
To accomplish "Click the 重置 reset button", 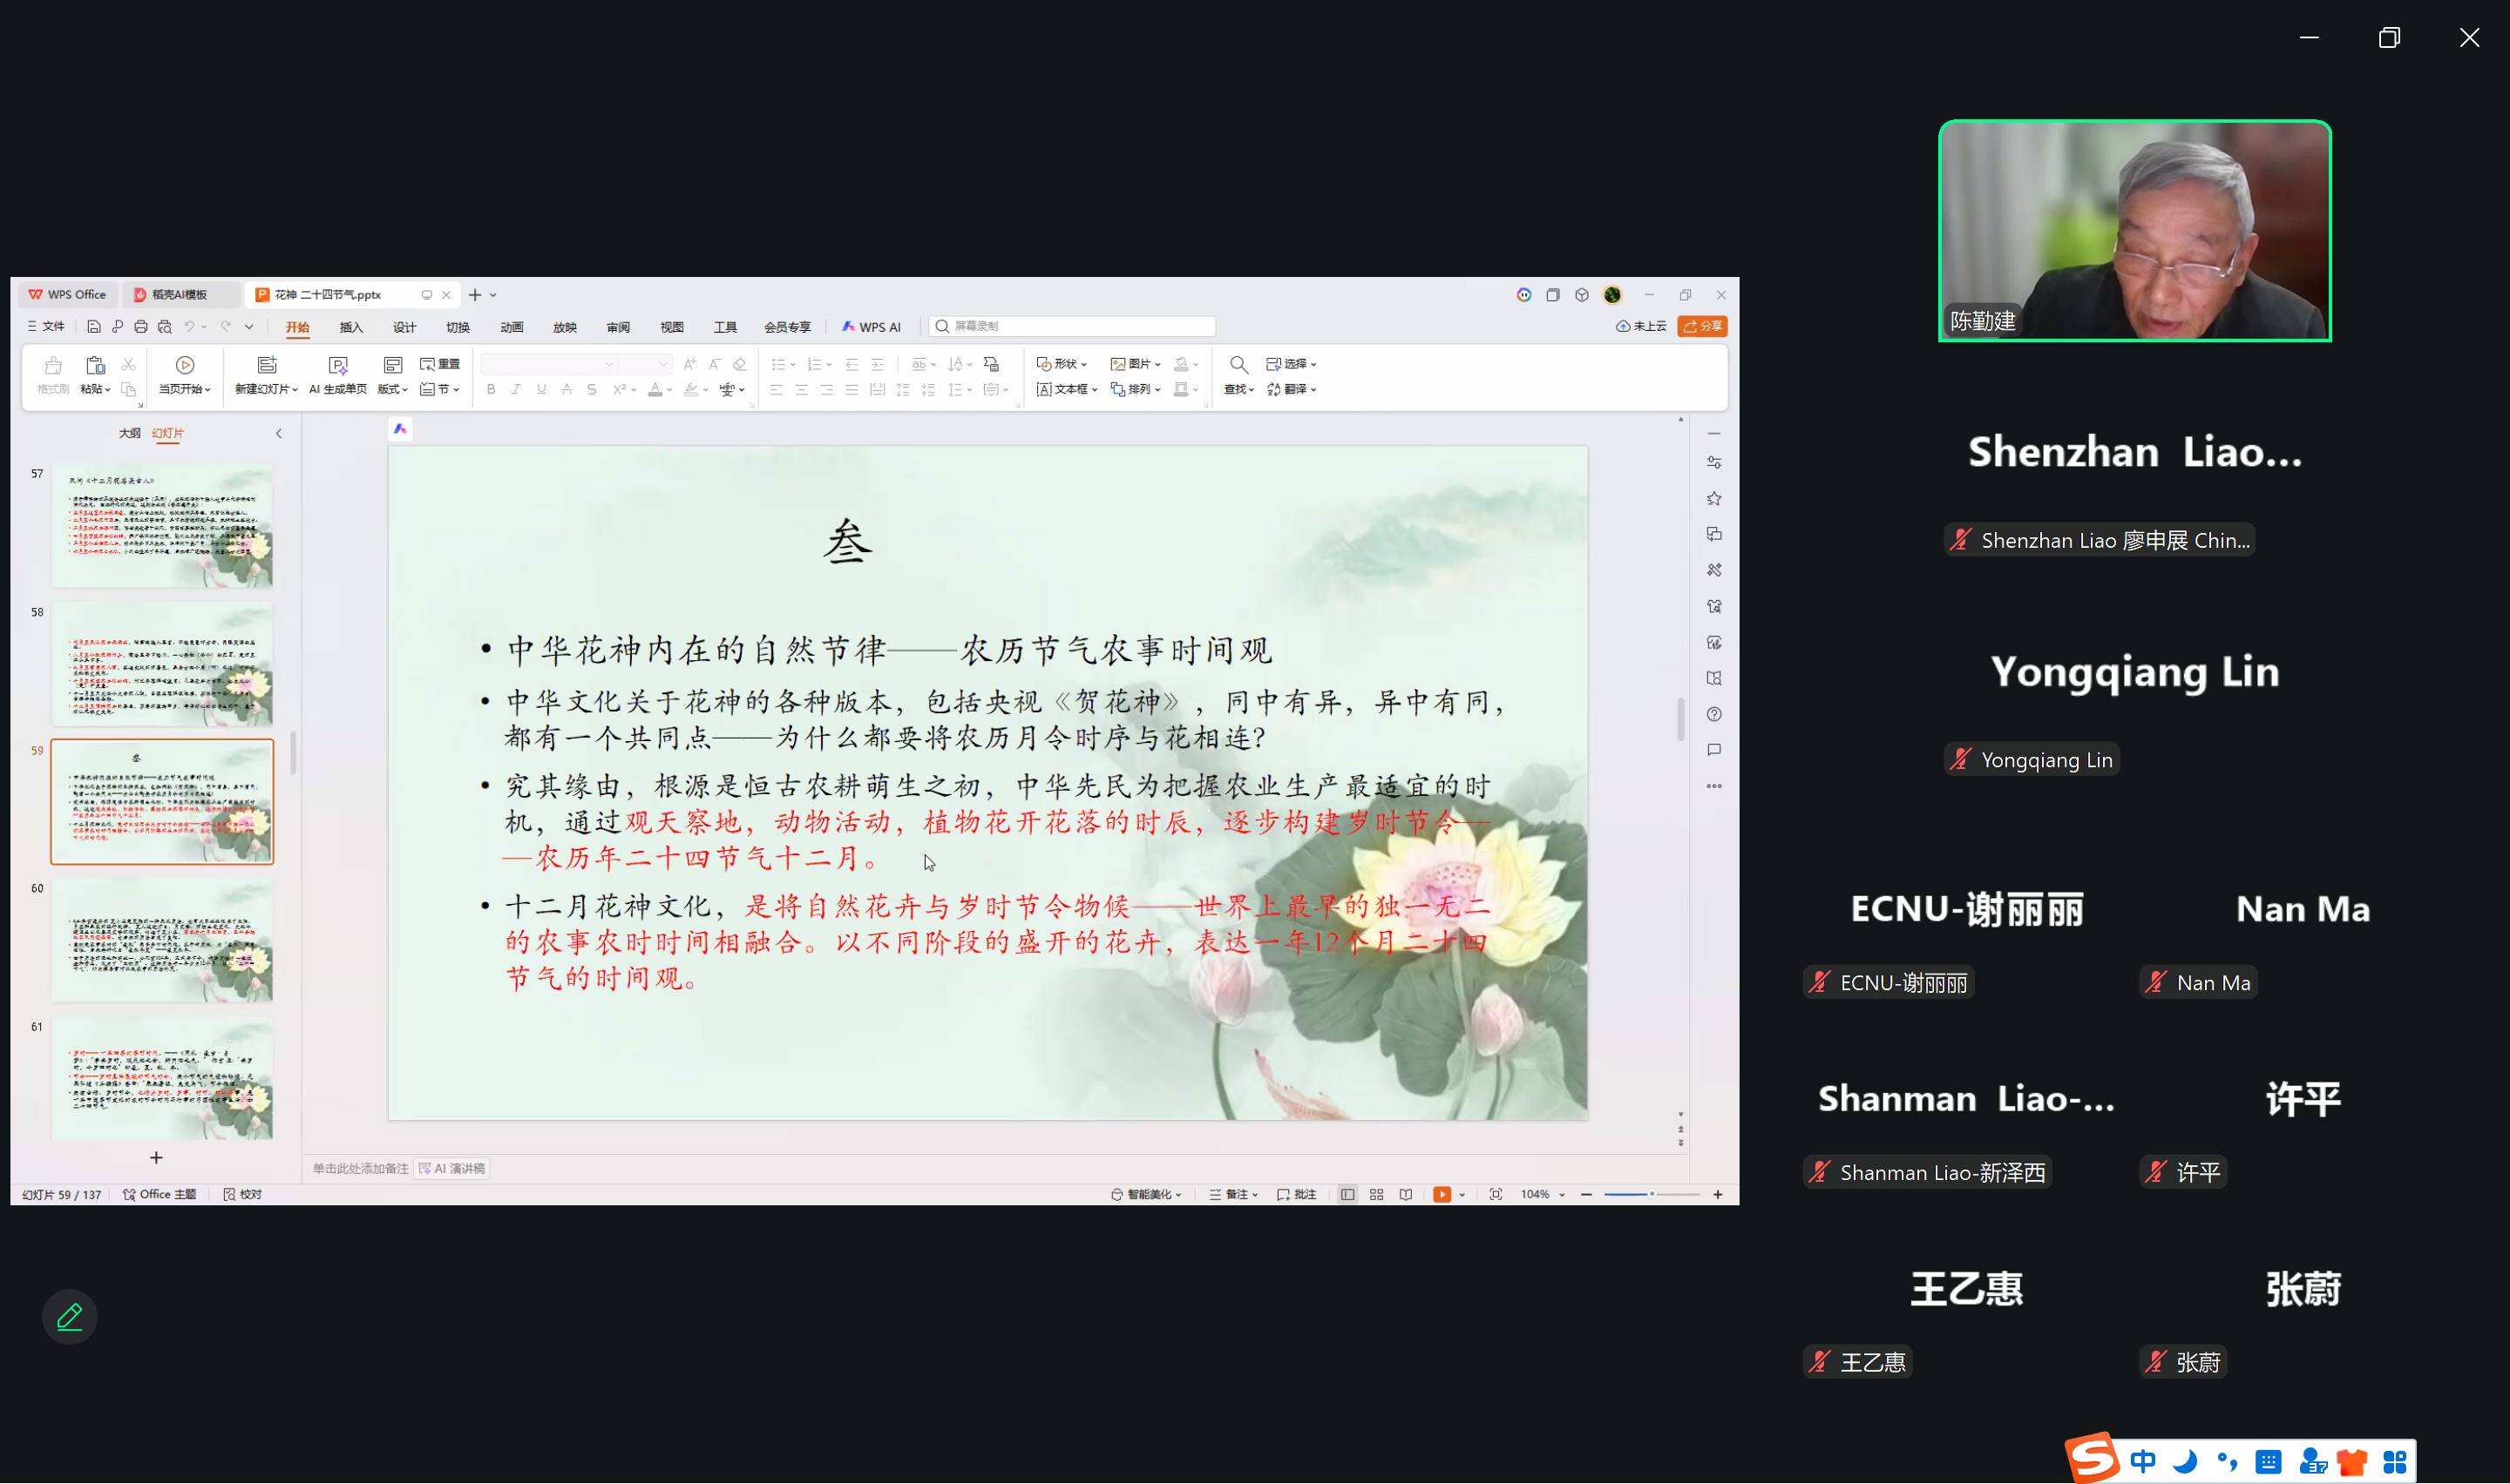I will 440,364.
